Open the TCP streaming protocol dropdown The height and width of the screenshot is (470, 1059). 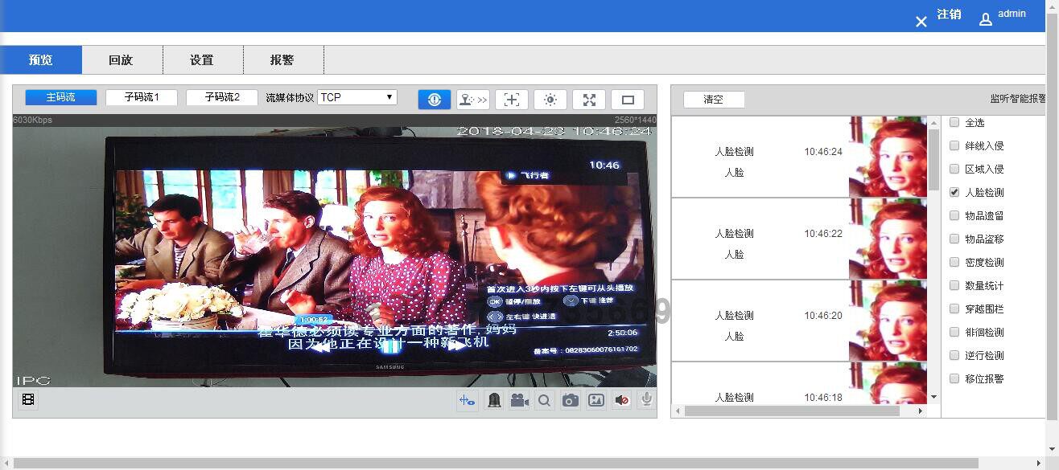click(357, 97)
